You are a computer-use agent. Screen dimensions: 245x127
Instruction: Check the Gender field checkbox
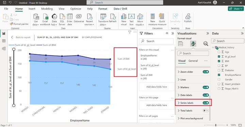219,79
